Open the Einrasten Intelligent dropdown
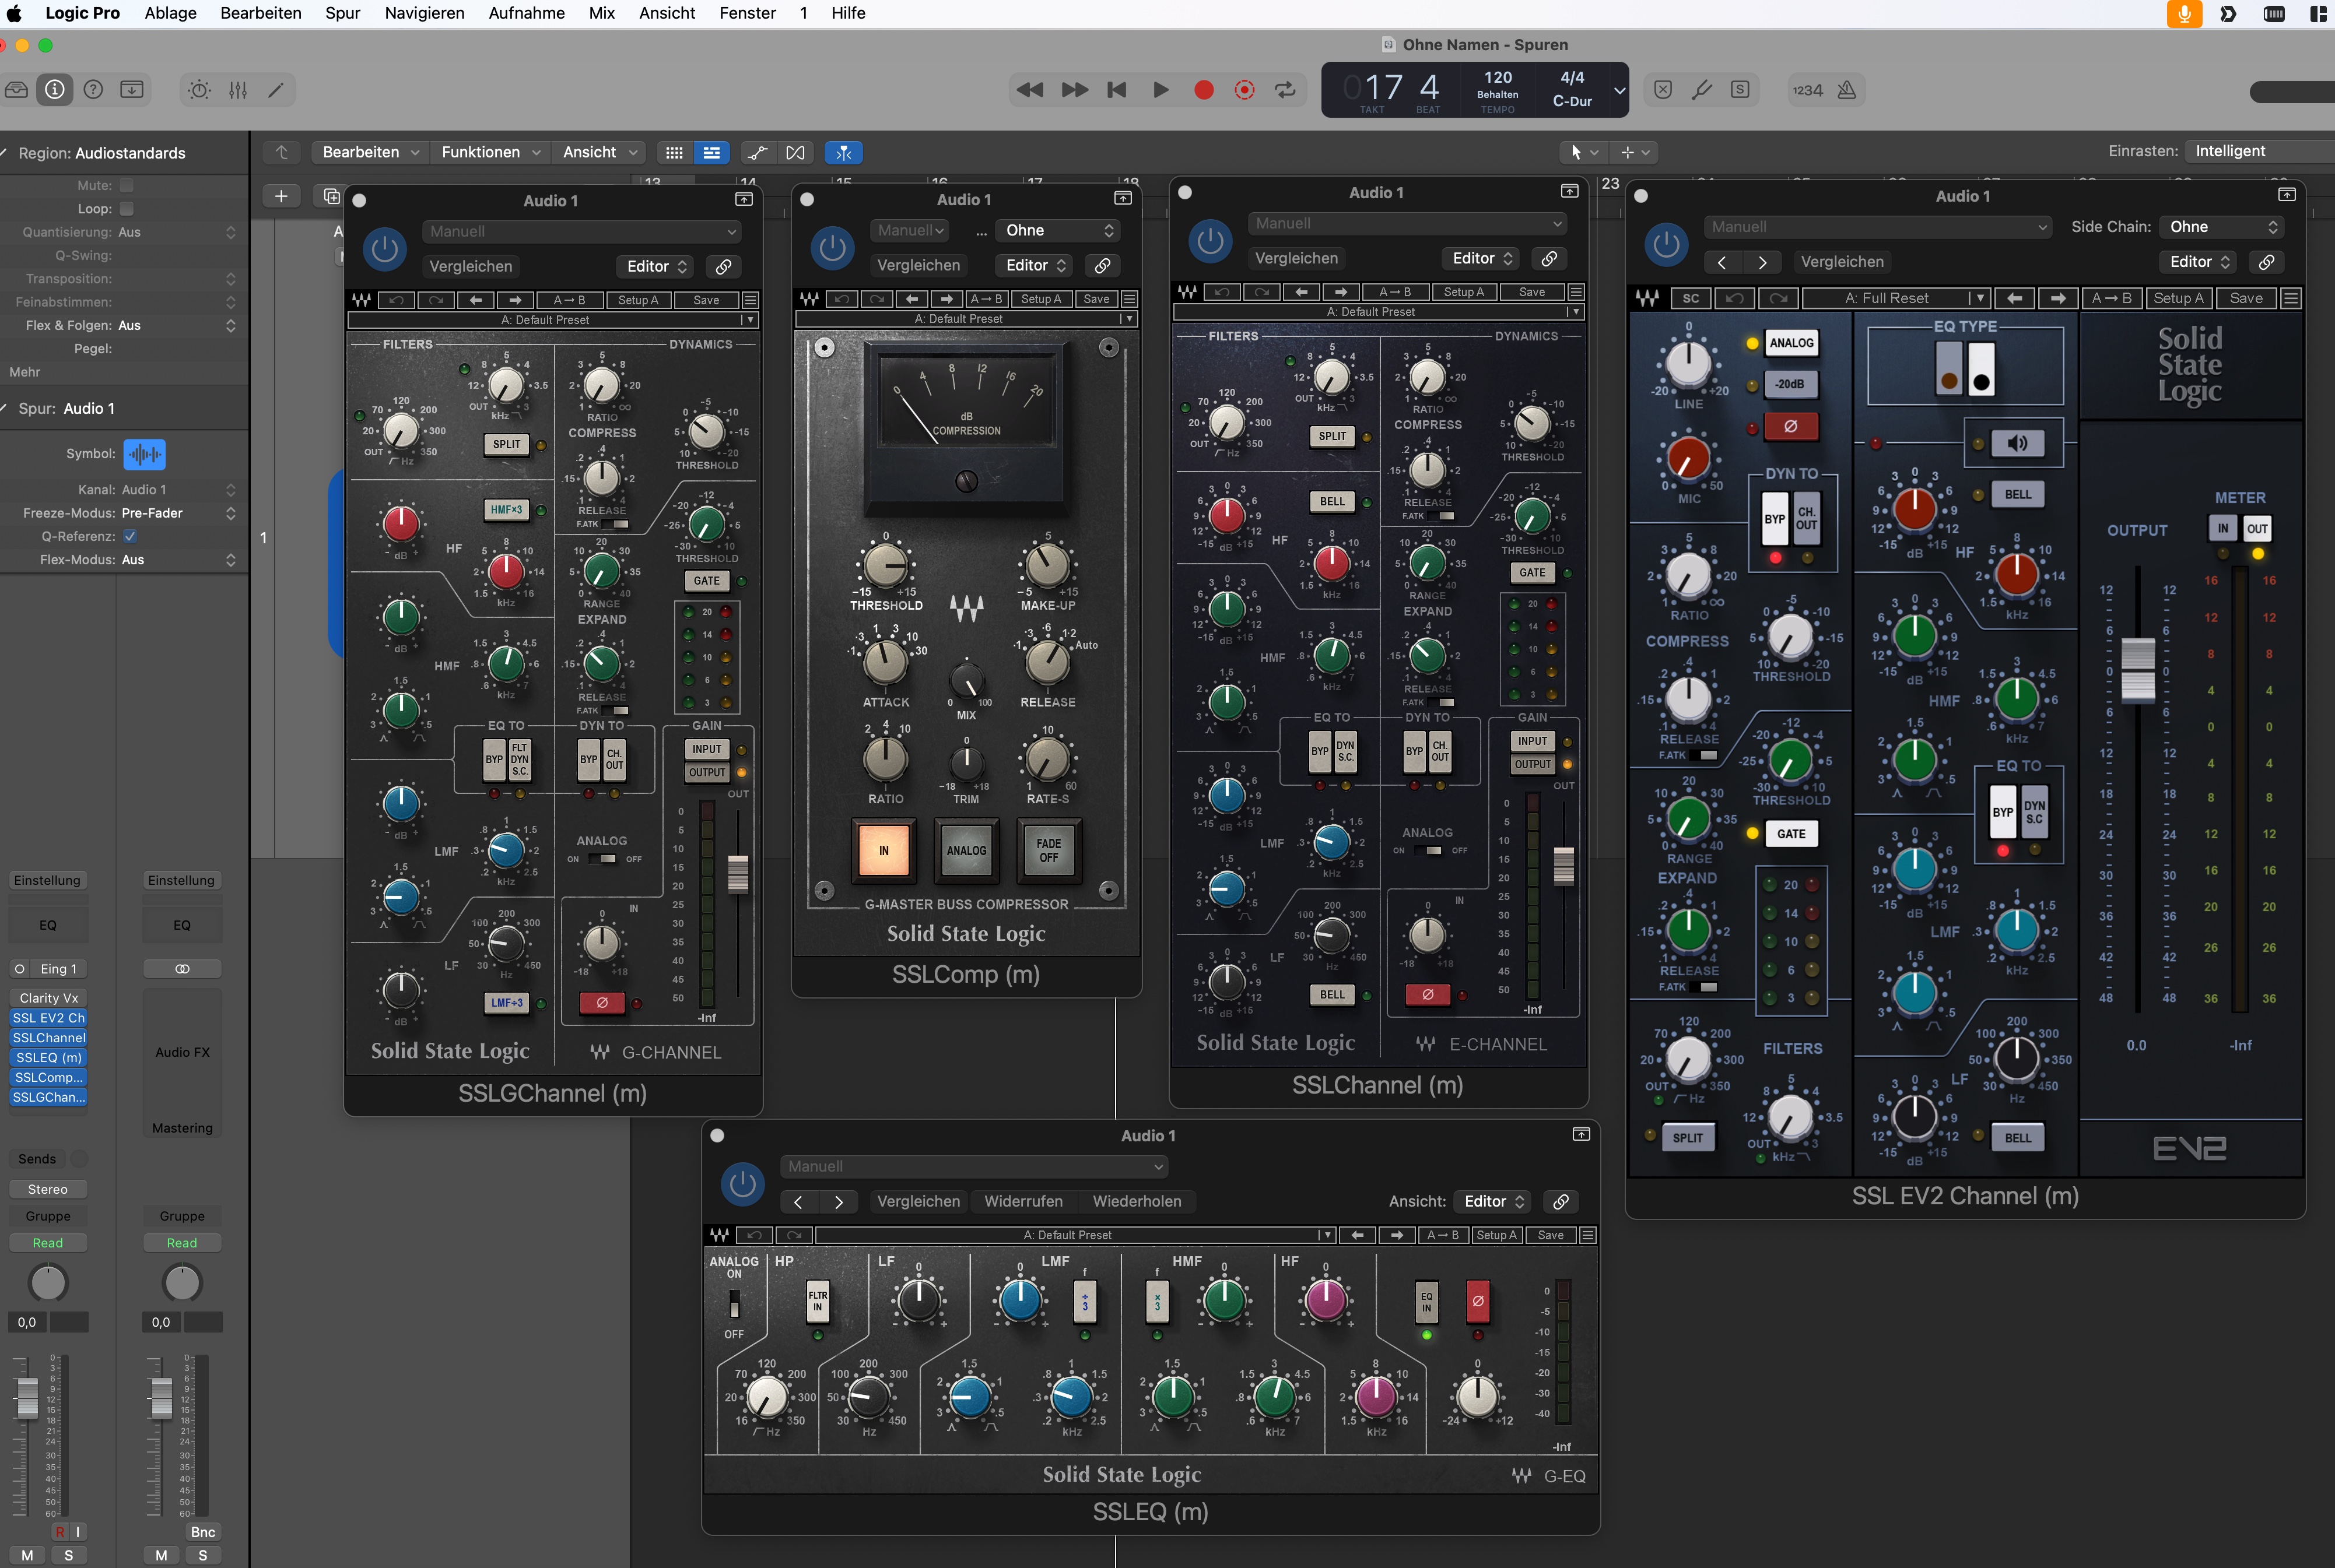Image resolution: width=2335 pixels, height=1568 pixels. point(2259,151)
